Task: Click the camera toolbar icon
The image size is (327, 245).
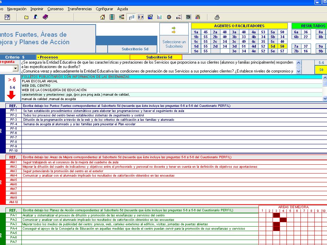Action: tap(188, 17)
